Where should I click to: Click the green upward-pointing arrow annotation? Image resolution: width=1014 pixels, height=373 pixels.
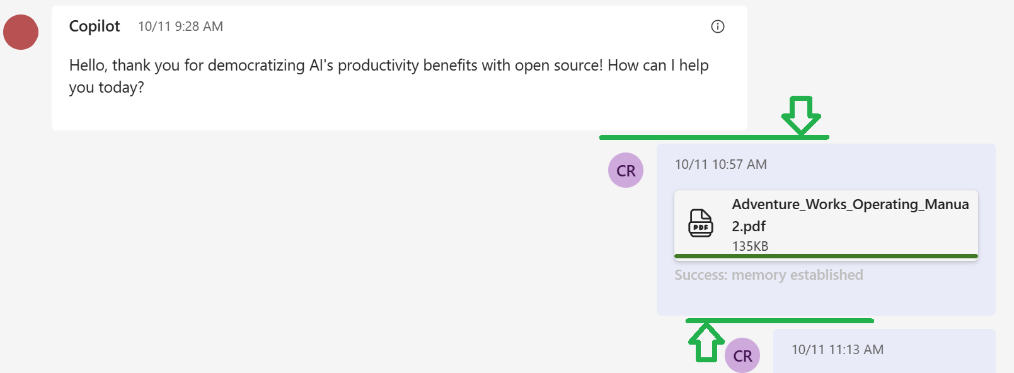click(706, 342)
